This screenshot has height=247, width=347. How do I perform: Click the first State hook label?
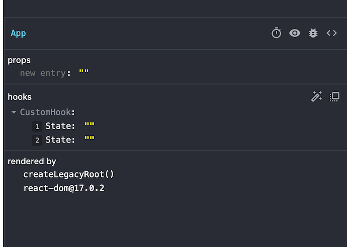pos(60,126)
